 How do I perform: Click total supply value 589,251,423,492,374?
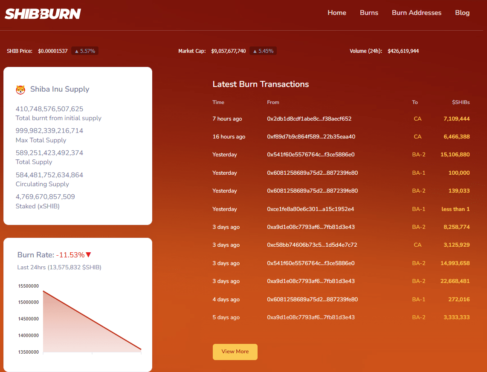pyautogui.click(x=49, y=153)
